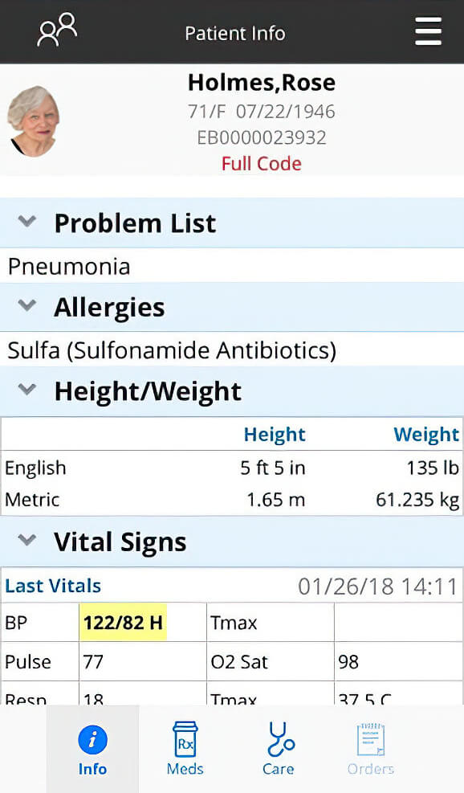Open the Meds pill bottle icon
The width and height of the screenshot is (464, 793).
click(x=185, y=739)
